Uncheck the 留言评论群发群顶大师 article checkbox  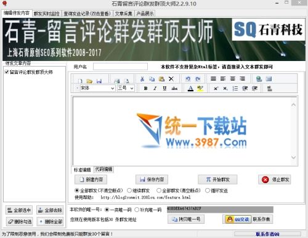click(x=7, y=72)
